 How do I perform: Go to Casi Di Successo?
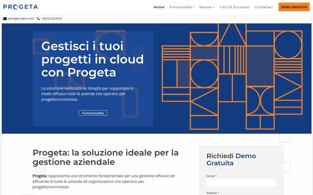[235, 7]
